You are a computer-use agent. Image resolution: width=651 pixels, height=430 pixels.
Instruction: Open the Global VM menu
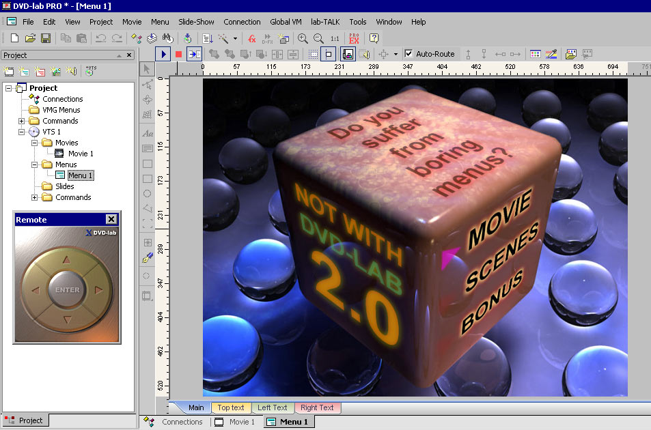(286, 22)
